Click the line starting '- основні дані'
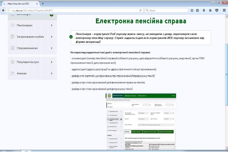Viewport: 228px width, 152px height. (x=138, y=61)
